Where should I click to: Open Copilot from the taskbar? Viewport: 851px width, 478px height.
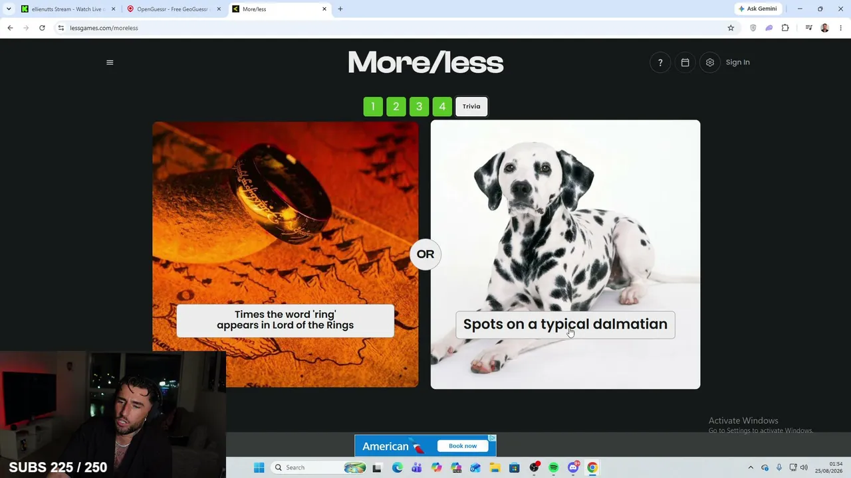pyautogui.click(x=436, y=467)
